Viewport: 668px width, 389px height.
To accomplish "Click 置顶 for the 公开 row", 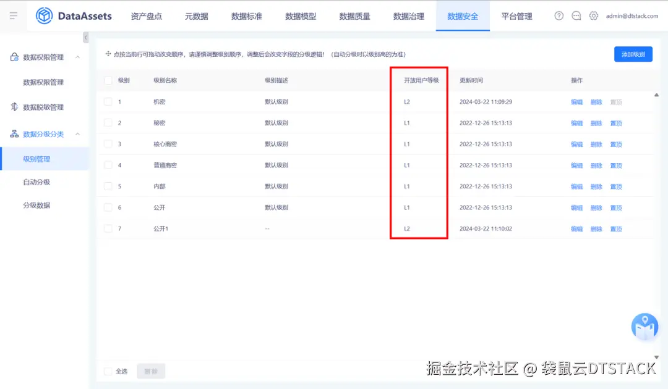I will pyautogui.click(x=616, y=208).
